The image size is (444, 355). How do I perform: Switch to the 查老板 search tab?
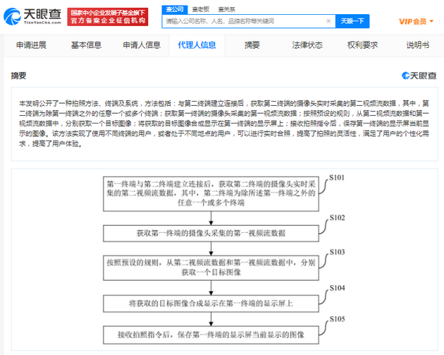click(199, 8)
